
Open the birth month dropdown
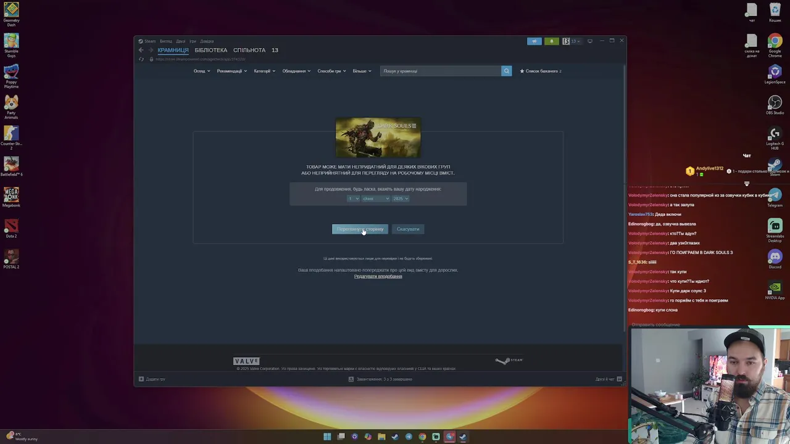tap(376, 199)
